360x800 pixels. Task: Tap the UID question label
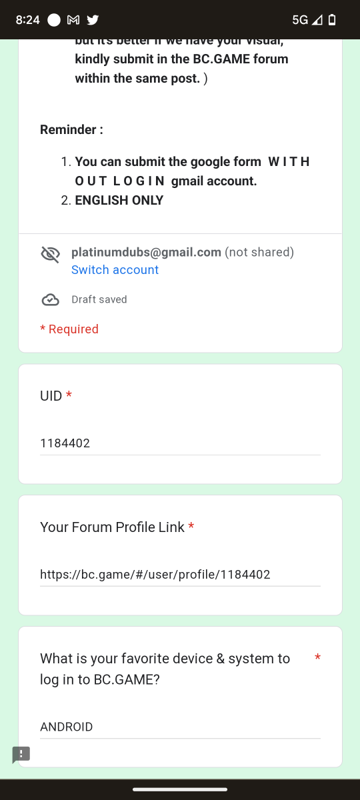coord(51,396)
